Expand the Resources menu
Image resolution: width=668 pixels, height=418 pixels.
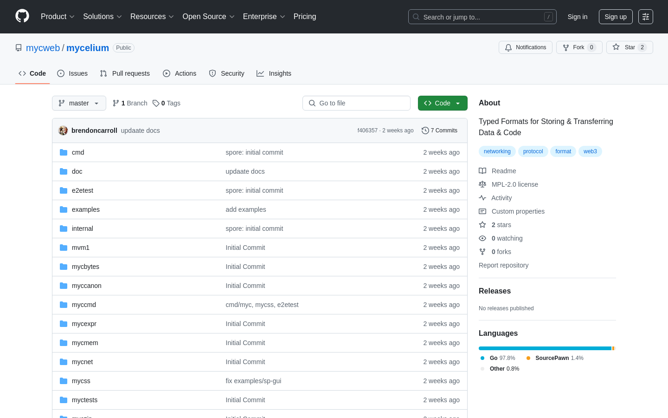152,16
